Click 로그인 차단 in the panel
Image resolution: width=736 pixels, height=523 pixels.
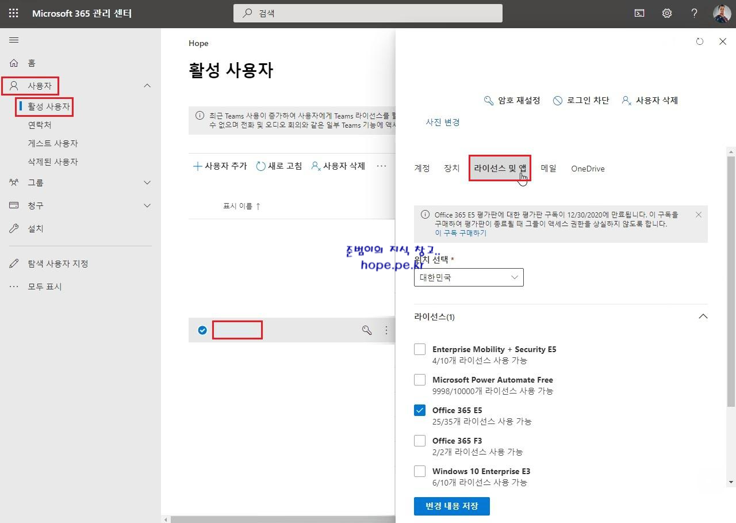tap(581, 100)
